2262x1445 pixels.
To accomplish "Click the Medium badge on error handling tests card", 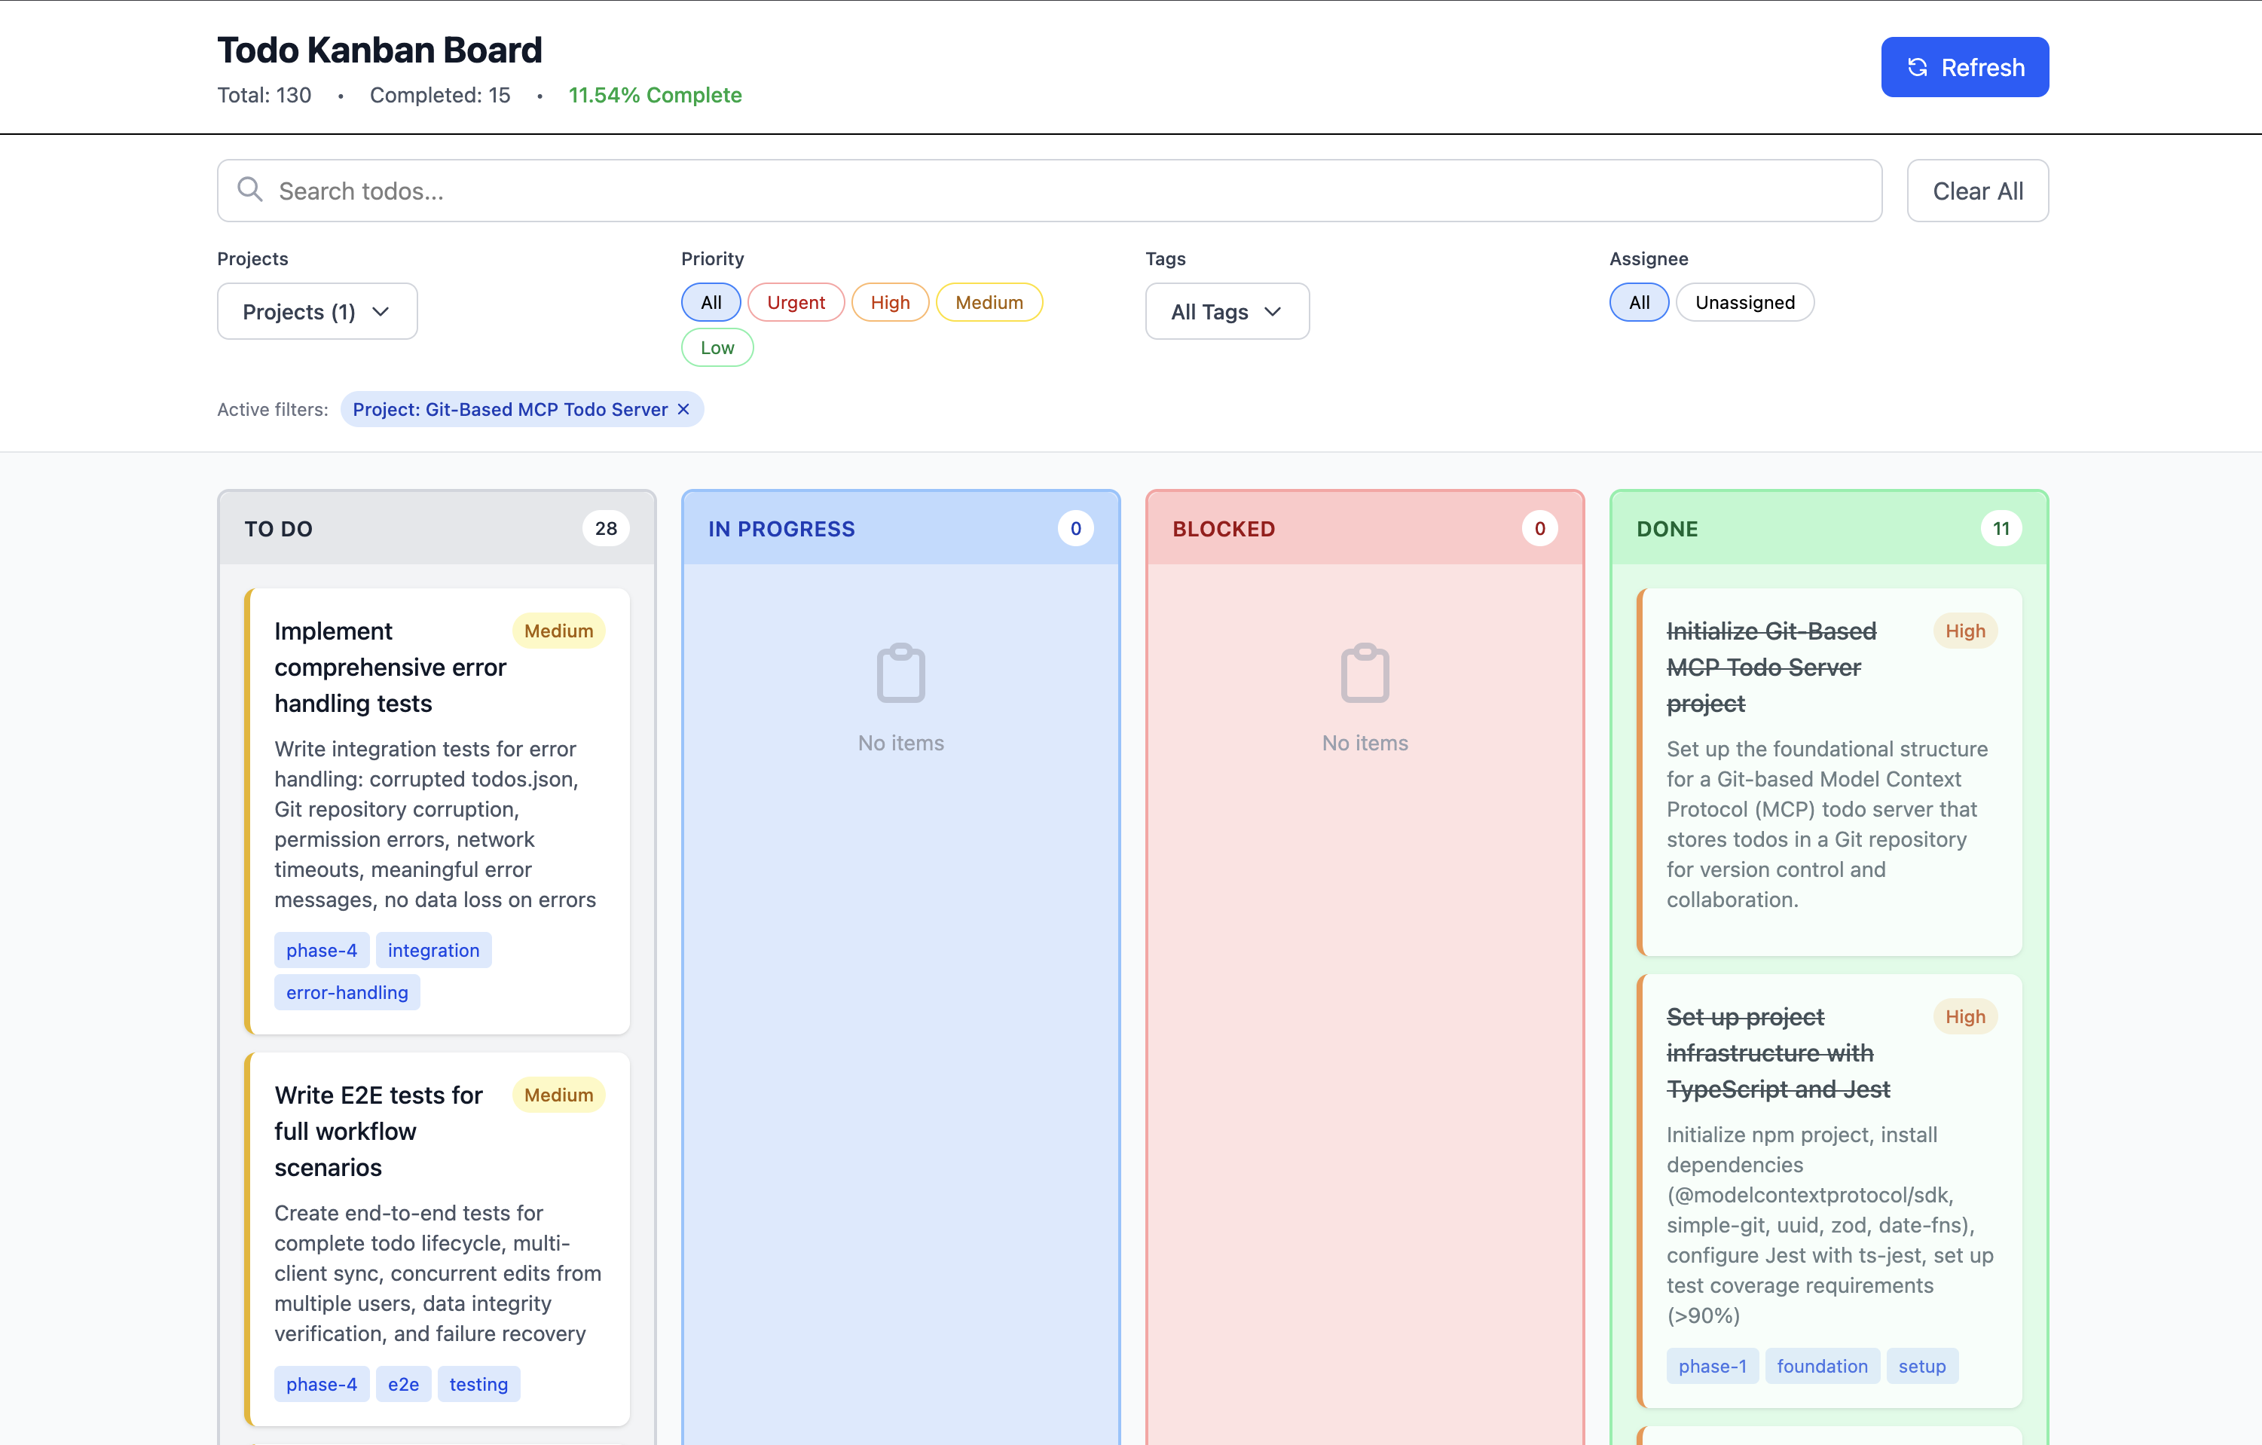I will click(558, 631).
